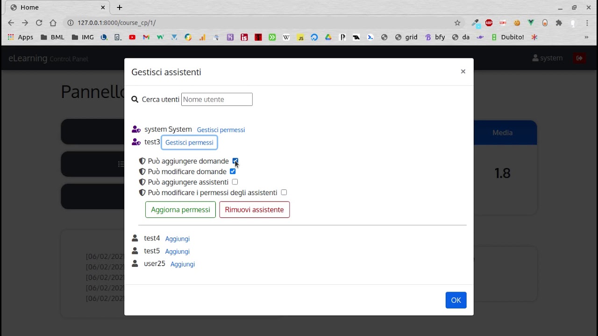Toggle 'Gestisci permessi' for test3
Screen dimensions: 598x336
point(189,142)
